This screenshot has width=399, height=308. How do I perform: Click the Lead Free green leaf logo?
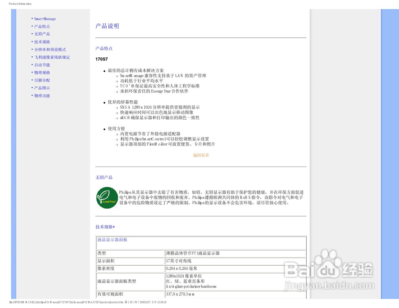(107, 198)
